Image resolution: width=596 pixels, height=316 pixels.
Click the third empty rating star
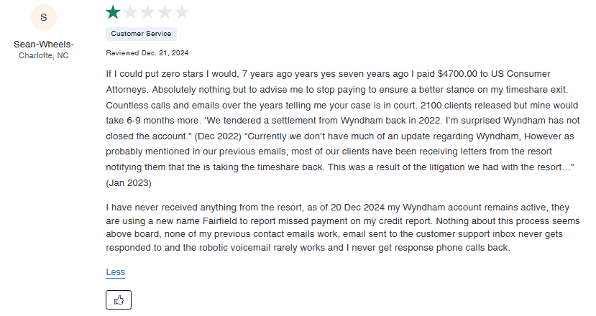point(147,12)
